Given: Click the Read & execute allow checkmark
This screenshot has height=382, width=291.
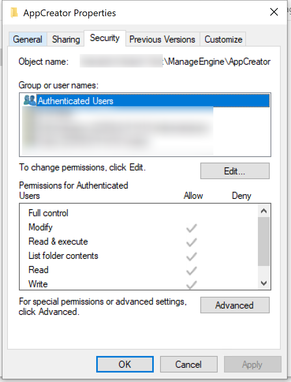Looking at the screenshot, I should 192,242.
